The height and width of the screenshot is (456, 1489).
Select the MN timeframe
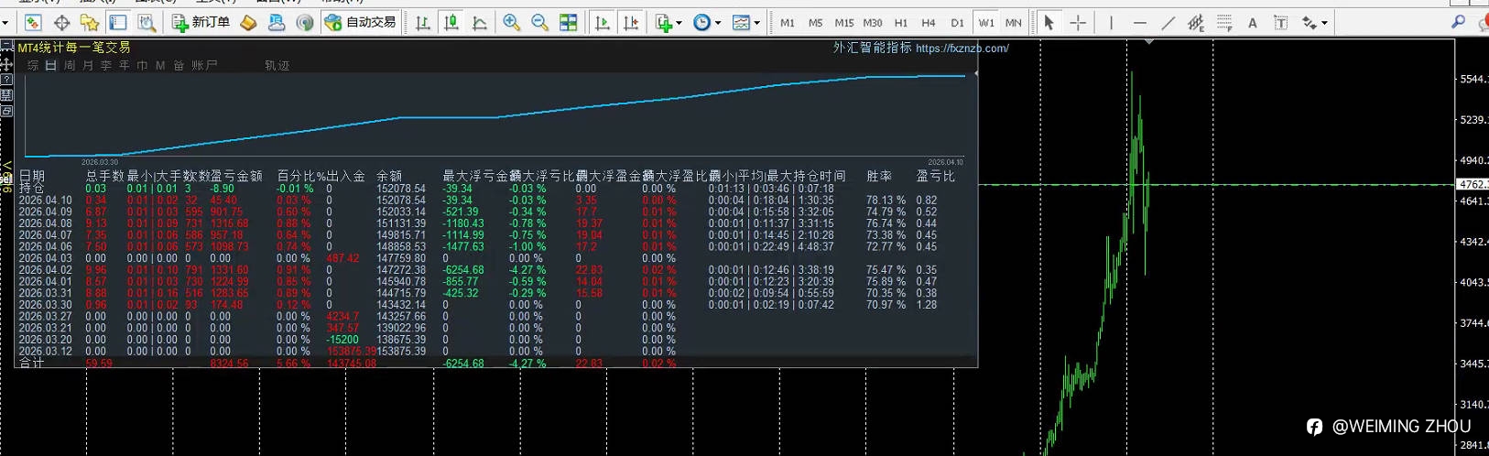[1014, 23]
